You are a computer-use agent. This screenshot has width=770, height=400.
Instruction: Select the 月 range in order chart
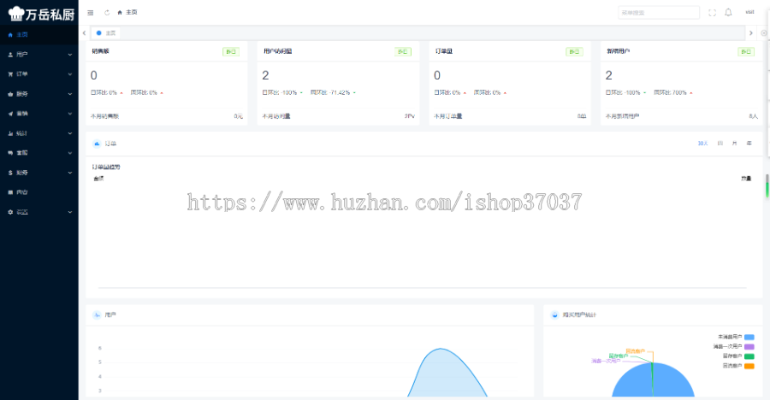[x=734, y=144]
